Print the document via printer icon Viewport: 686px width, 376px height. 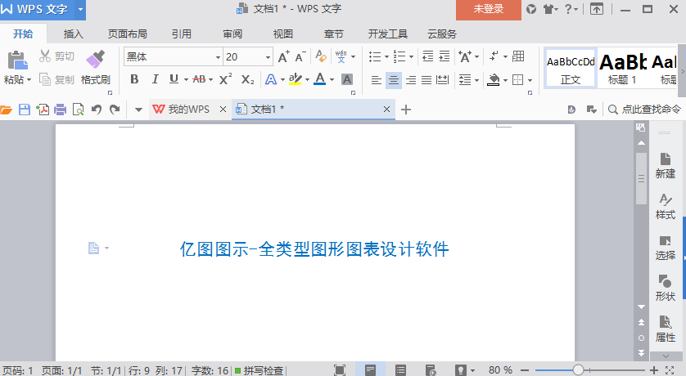[x=61, y=110]
